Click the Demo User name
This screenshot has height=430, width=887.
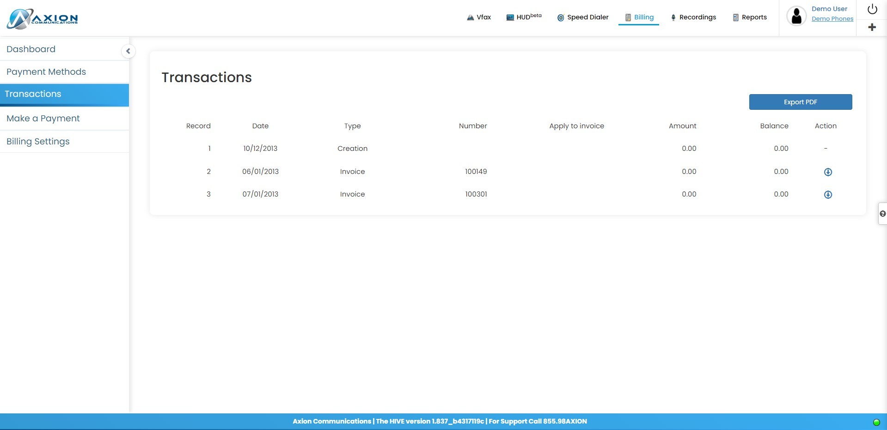pos(829,9)
